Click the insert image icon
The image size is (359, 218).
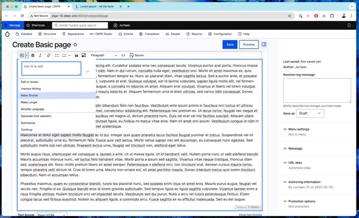coord(84,55)
